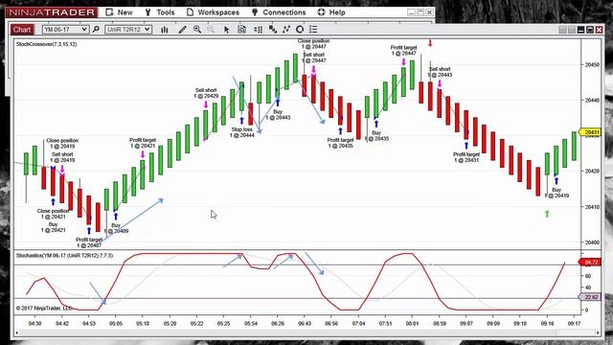Click the 20410 price axis label
This screenshot has width=613, height=345.
coord(592,207)
